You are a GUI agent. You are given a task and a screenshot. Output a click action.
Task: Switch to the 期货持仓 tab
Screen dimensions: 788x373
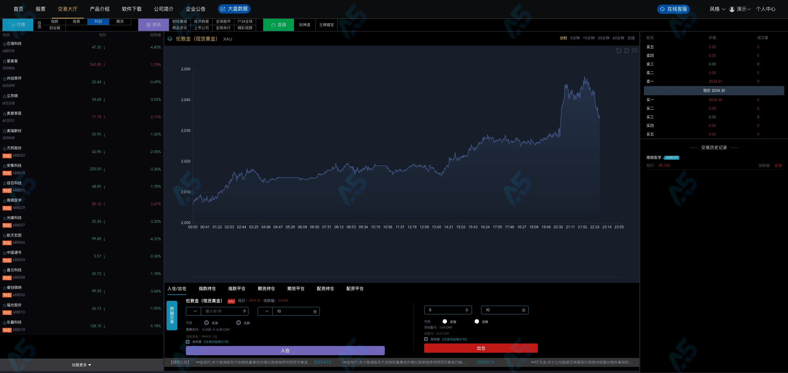pyautogui.click(x=266, y=289)
